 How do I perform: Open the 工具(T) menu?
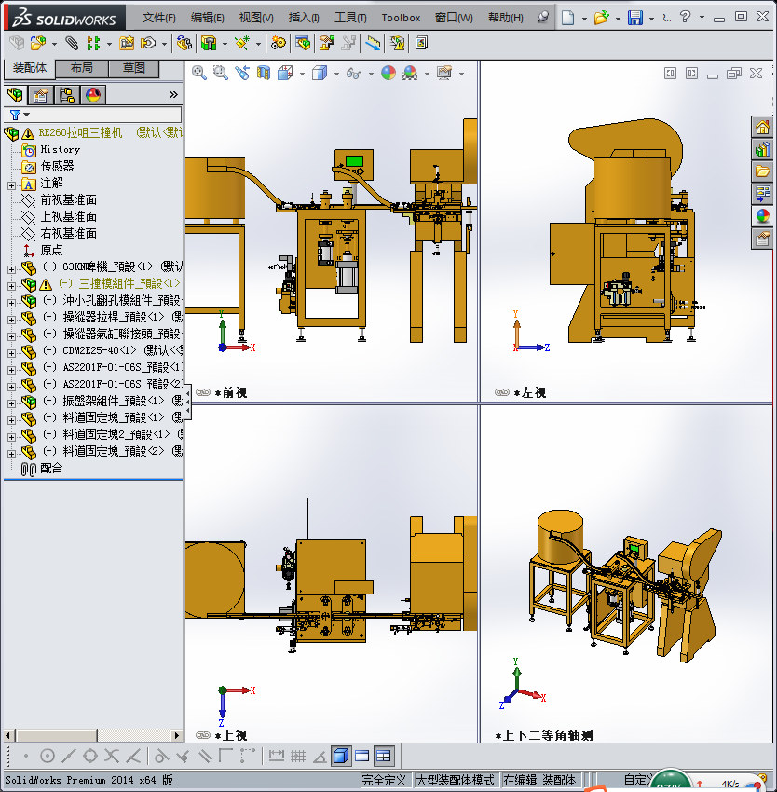pos(350,18)
